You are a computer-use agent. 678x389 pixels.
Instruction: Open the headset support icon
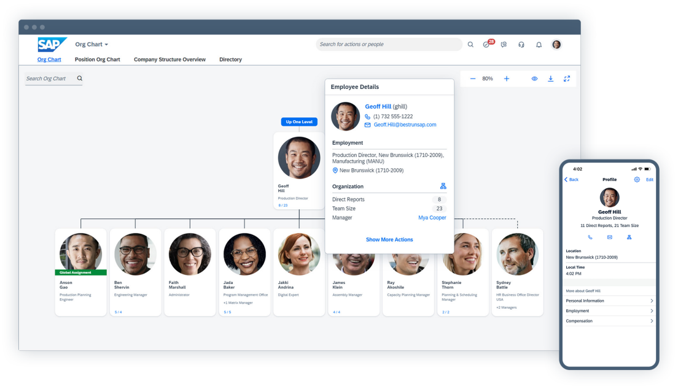(x=521, y=45)
